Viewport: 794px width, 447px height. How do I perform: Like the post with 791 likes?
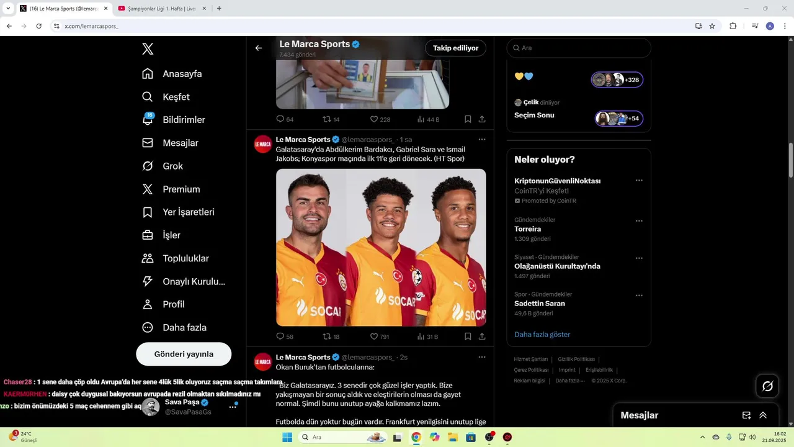[380, 336]
